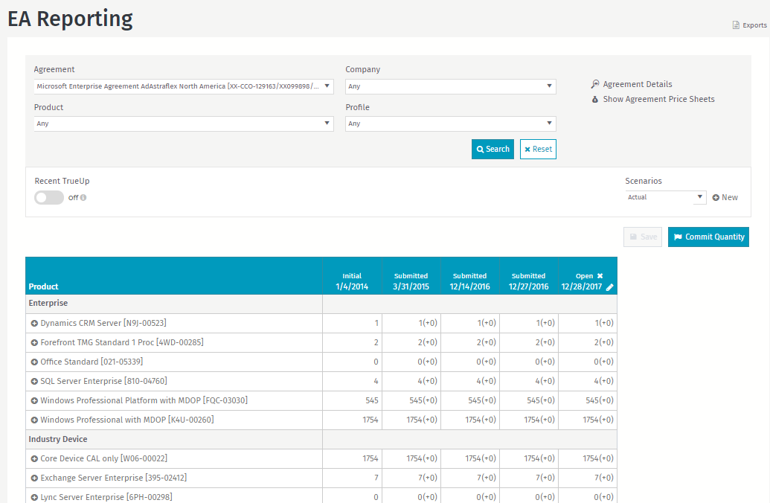The height and width of the screenshot is (503, 770).
Task: Create a New scenario with plus icon
Action: 725,197
